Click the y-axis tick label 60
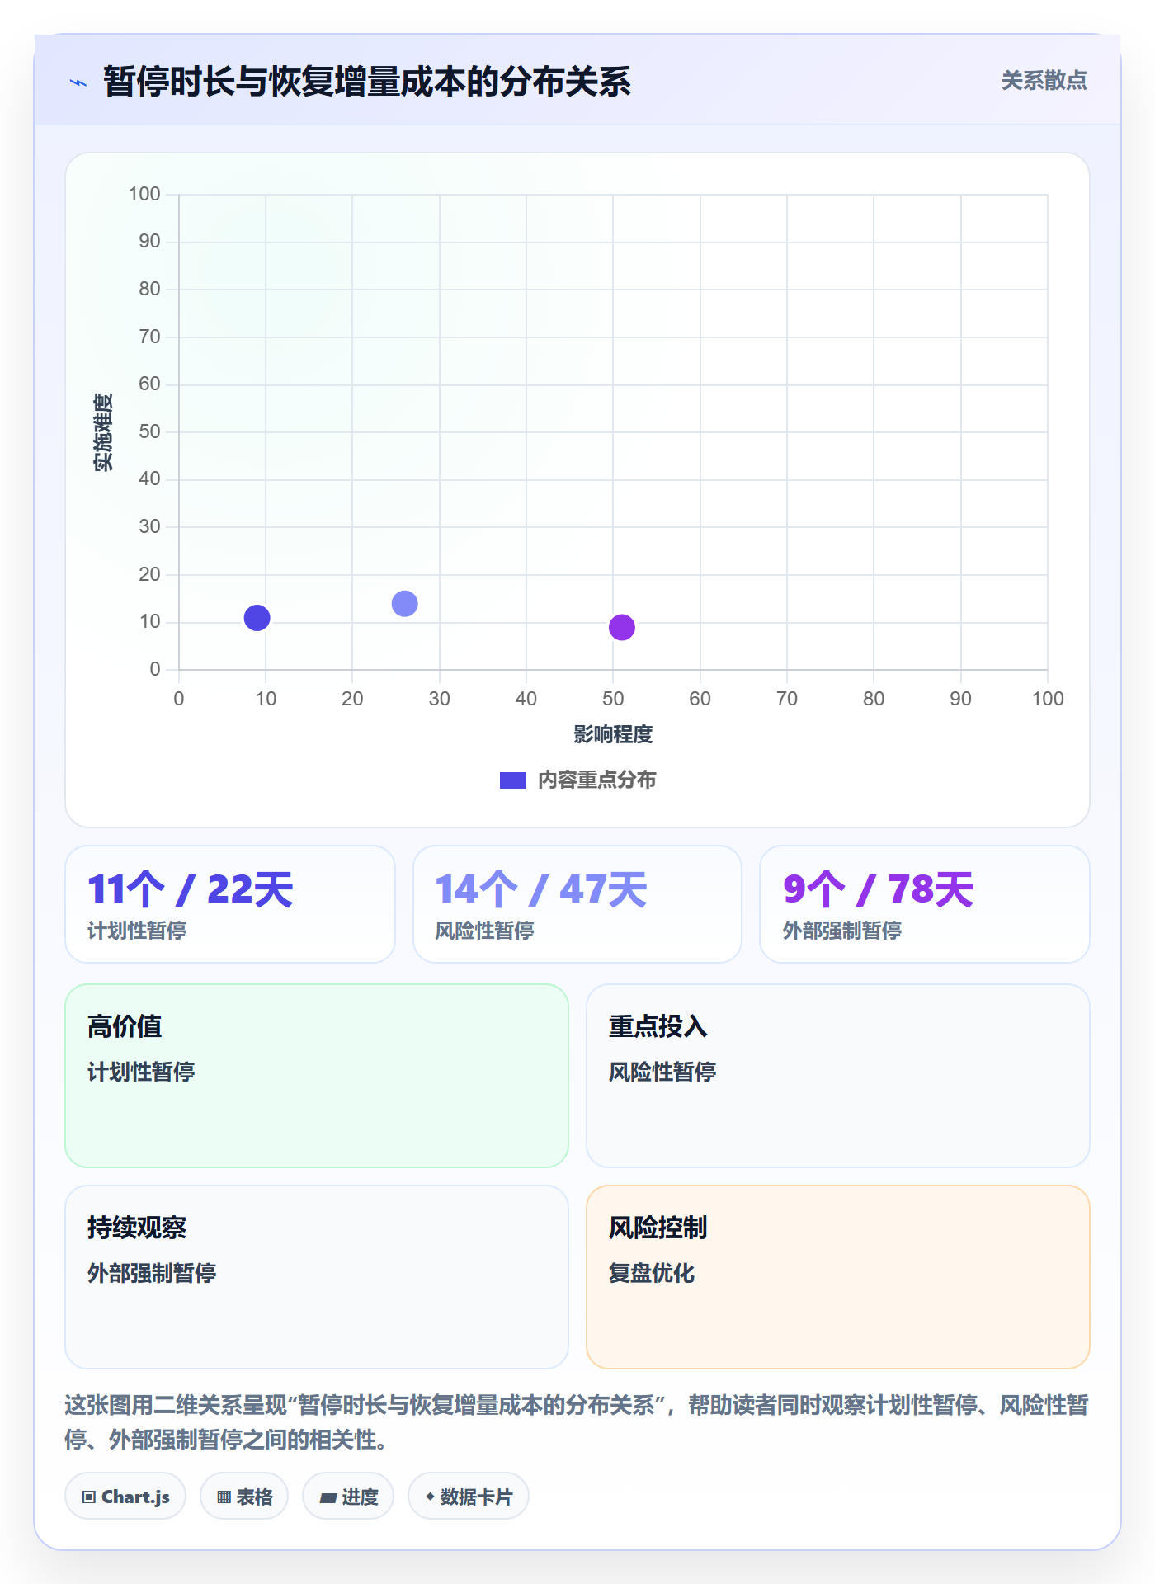 (149, 384)
